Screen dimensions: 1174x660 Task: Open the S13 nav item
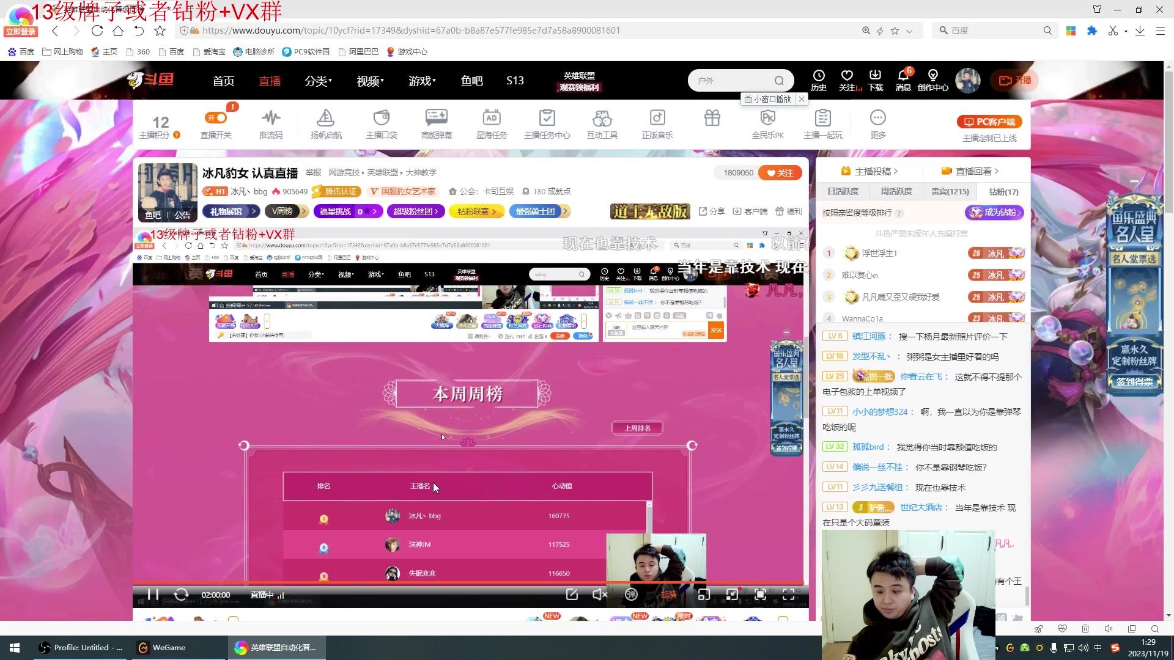tap(515, 81)
